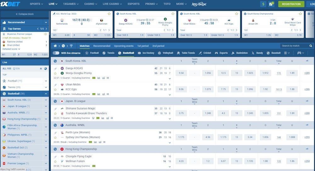This screenshot has width=315, height=171.
Task: Go to previous Top Games page arrow
Action: 38,29
